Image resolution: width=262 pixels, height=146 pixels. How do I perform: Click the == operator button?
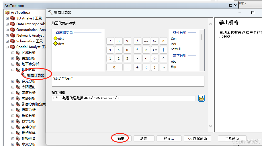click(146, 41)
